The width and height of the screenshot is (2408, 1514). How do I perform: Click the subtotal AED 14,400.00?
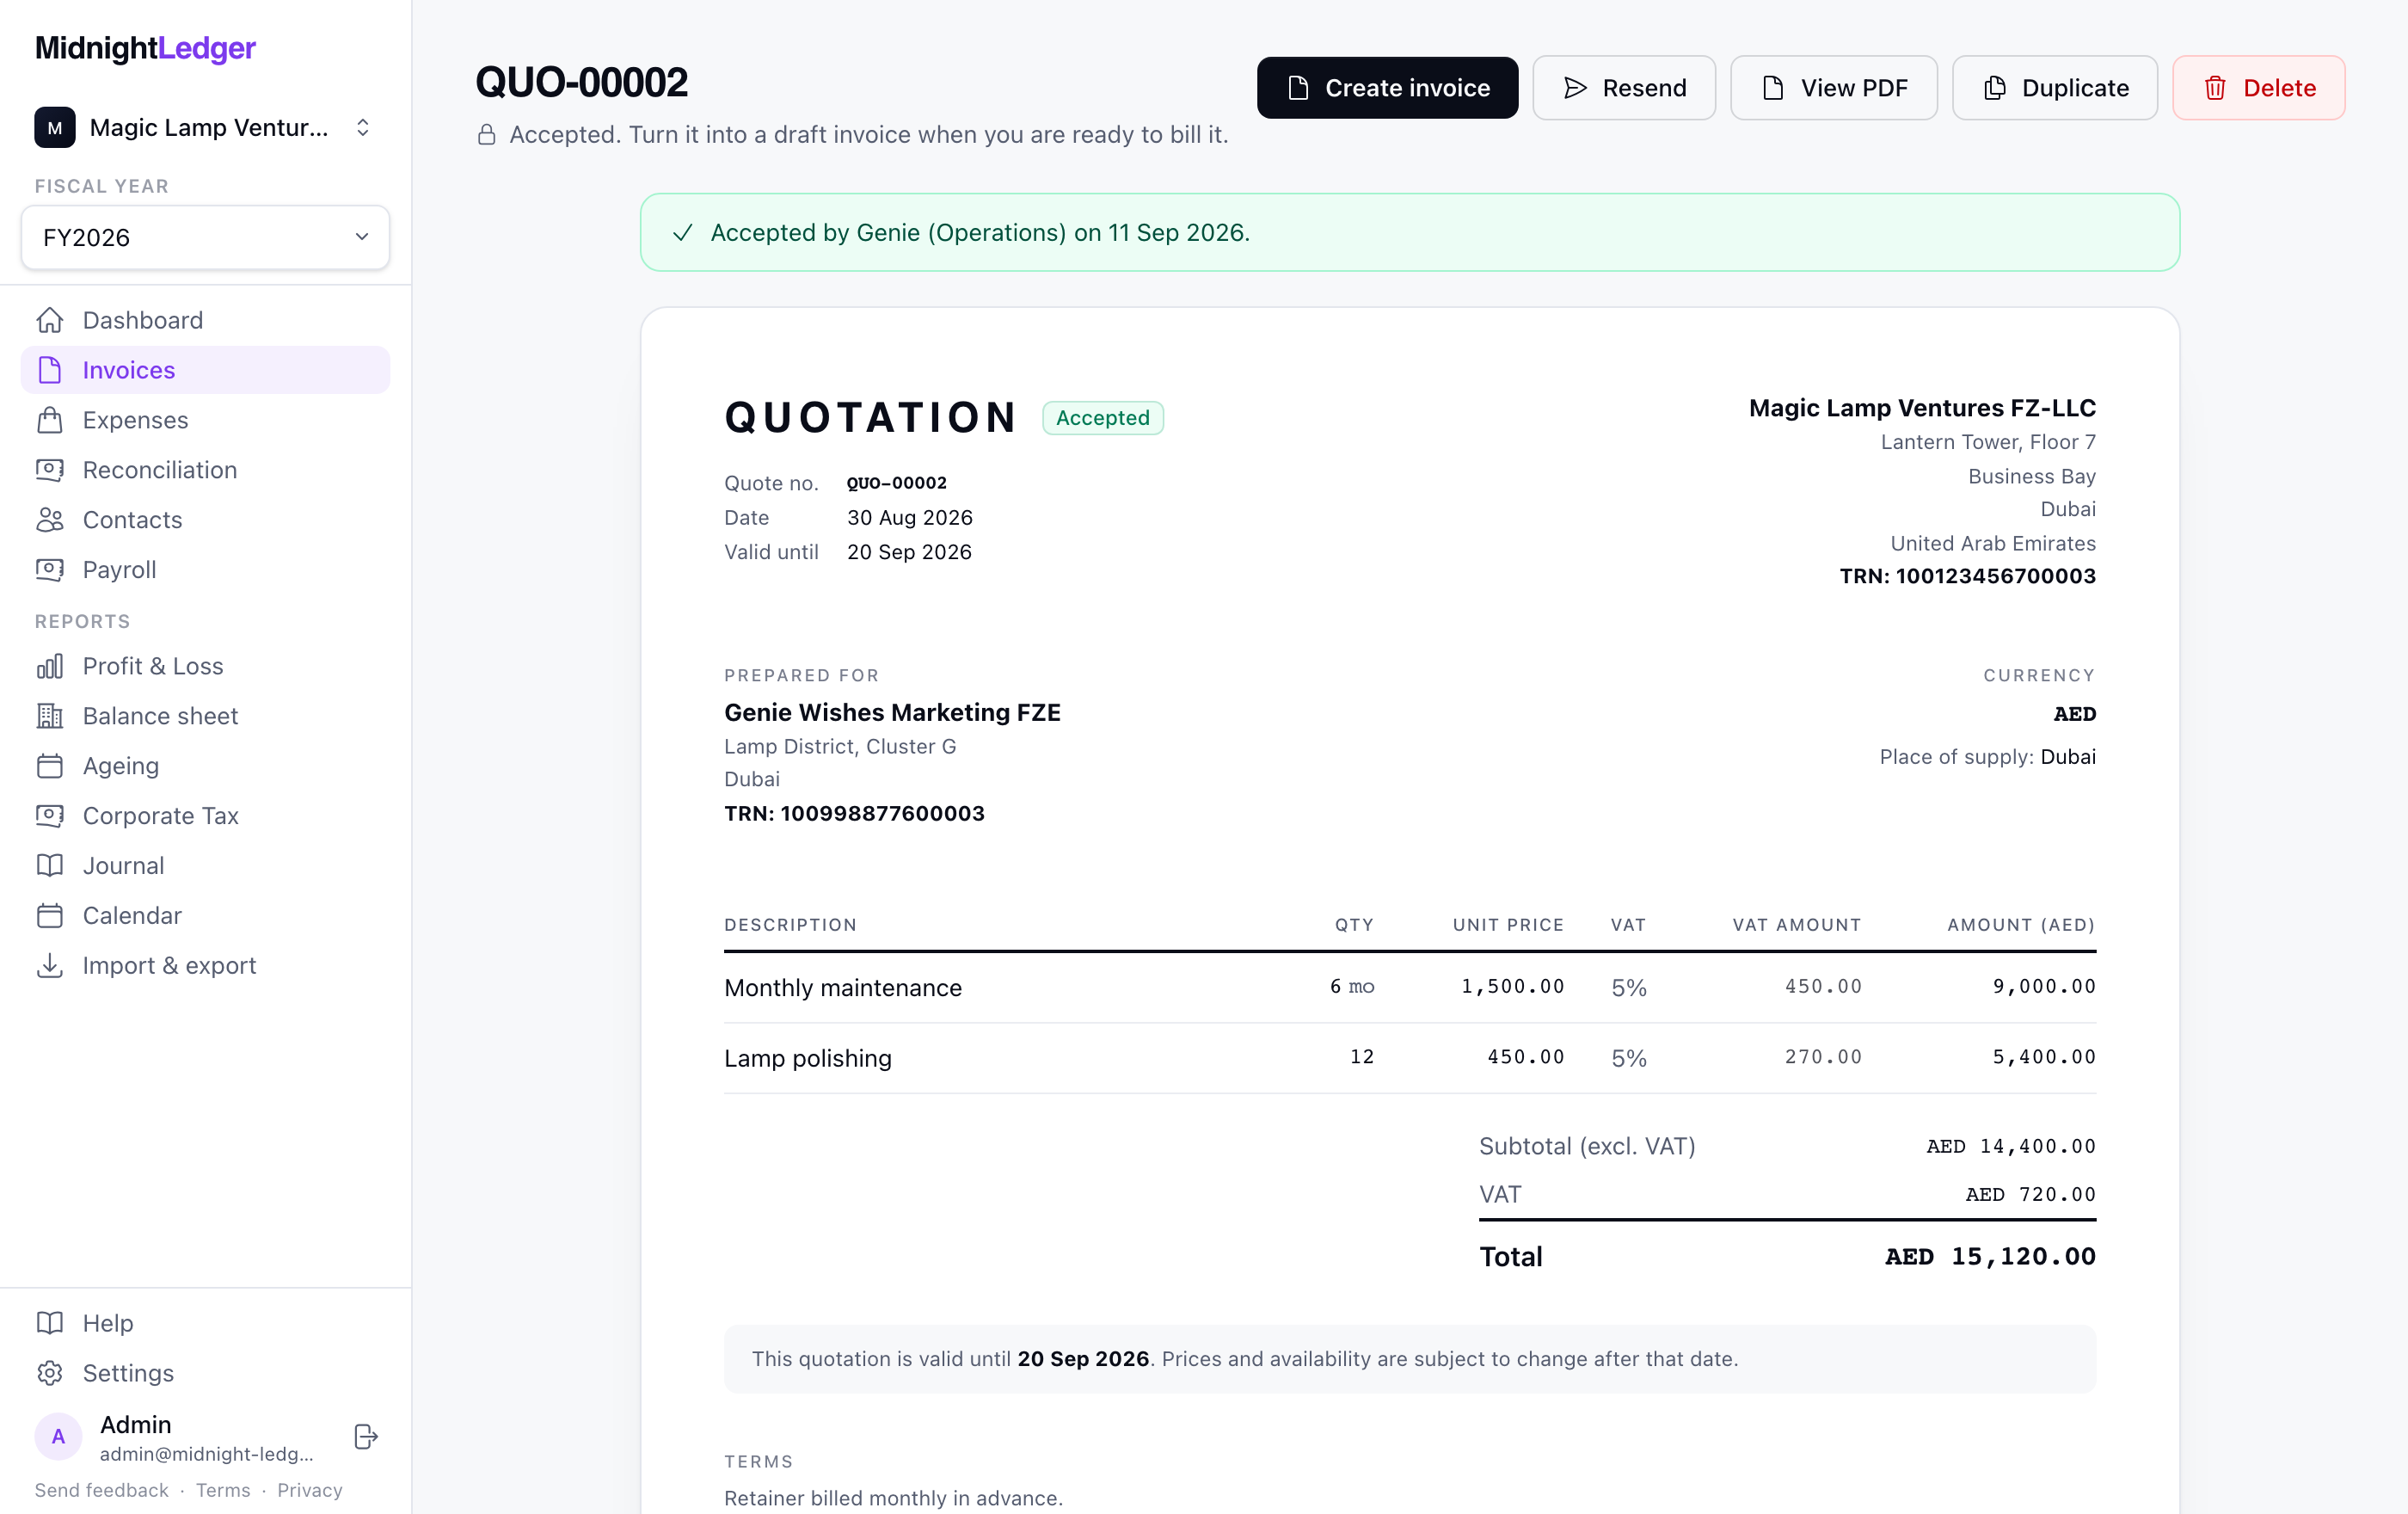point(2011,1146)
